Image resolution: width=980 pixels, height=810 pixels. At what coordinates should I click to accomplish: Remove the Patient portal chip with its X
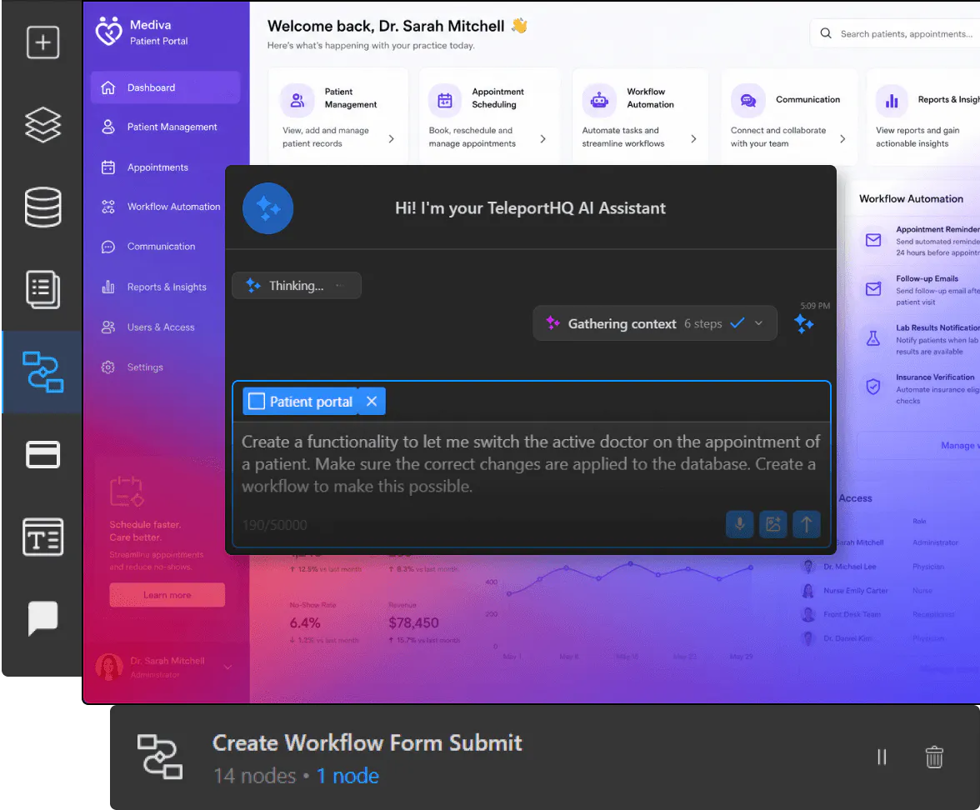pyautogui.click(x=372, y=402)
